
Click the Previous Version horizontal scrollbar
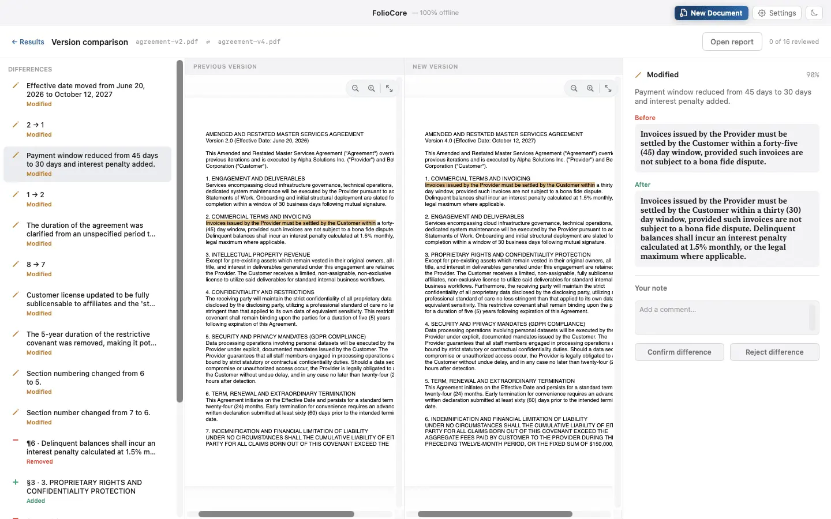[x=276, y=514]
